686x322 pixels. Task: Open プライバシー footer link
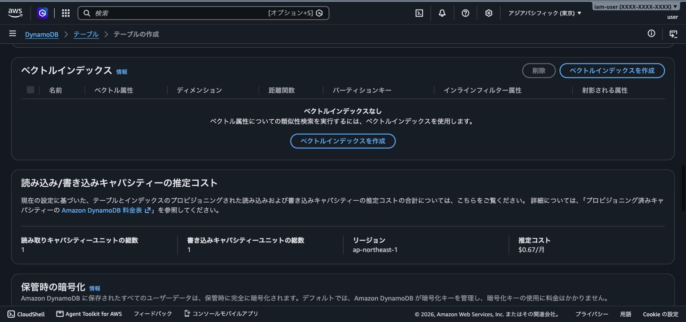coord(591,314)
